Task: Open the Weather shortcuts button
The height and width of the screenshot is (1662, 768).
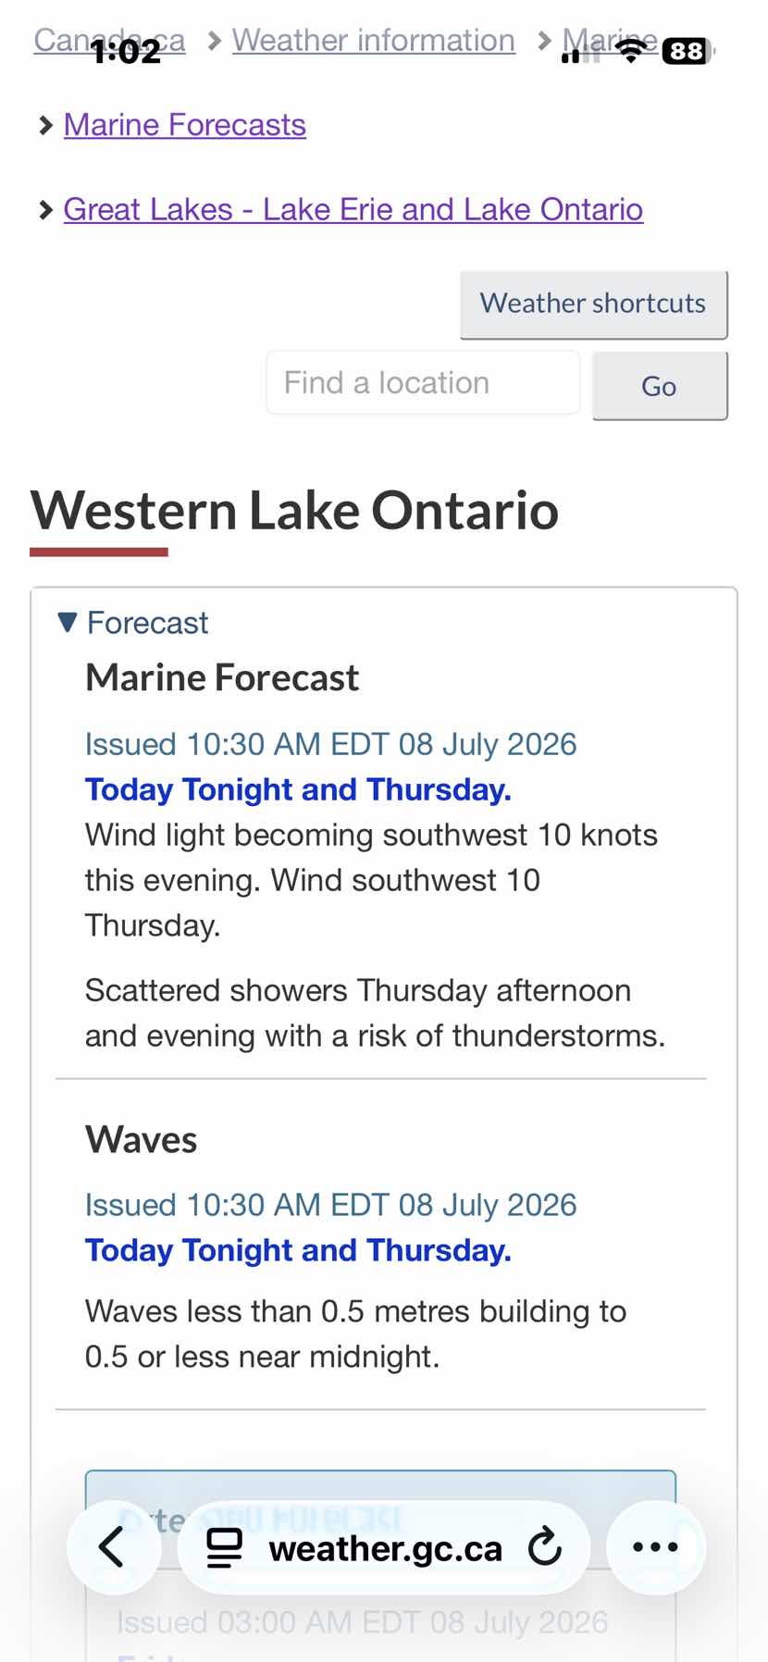Action: (593, 304)
